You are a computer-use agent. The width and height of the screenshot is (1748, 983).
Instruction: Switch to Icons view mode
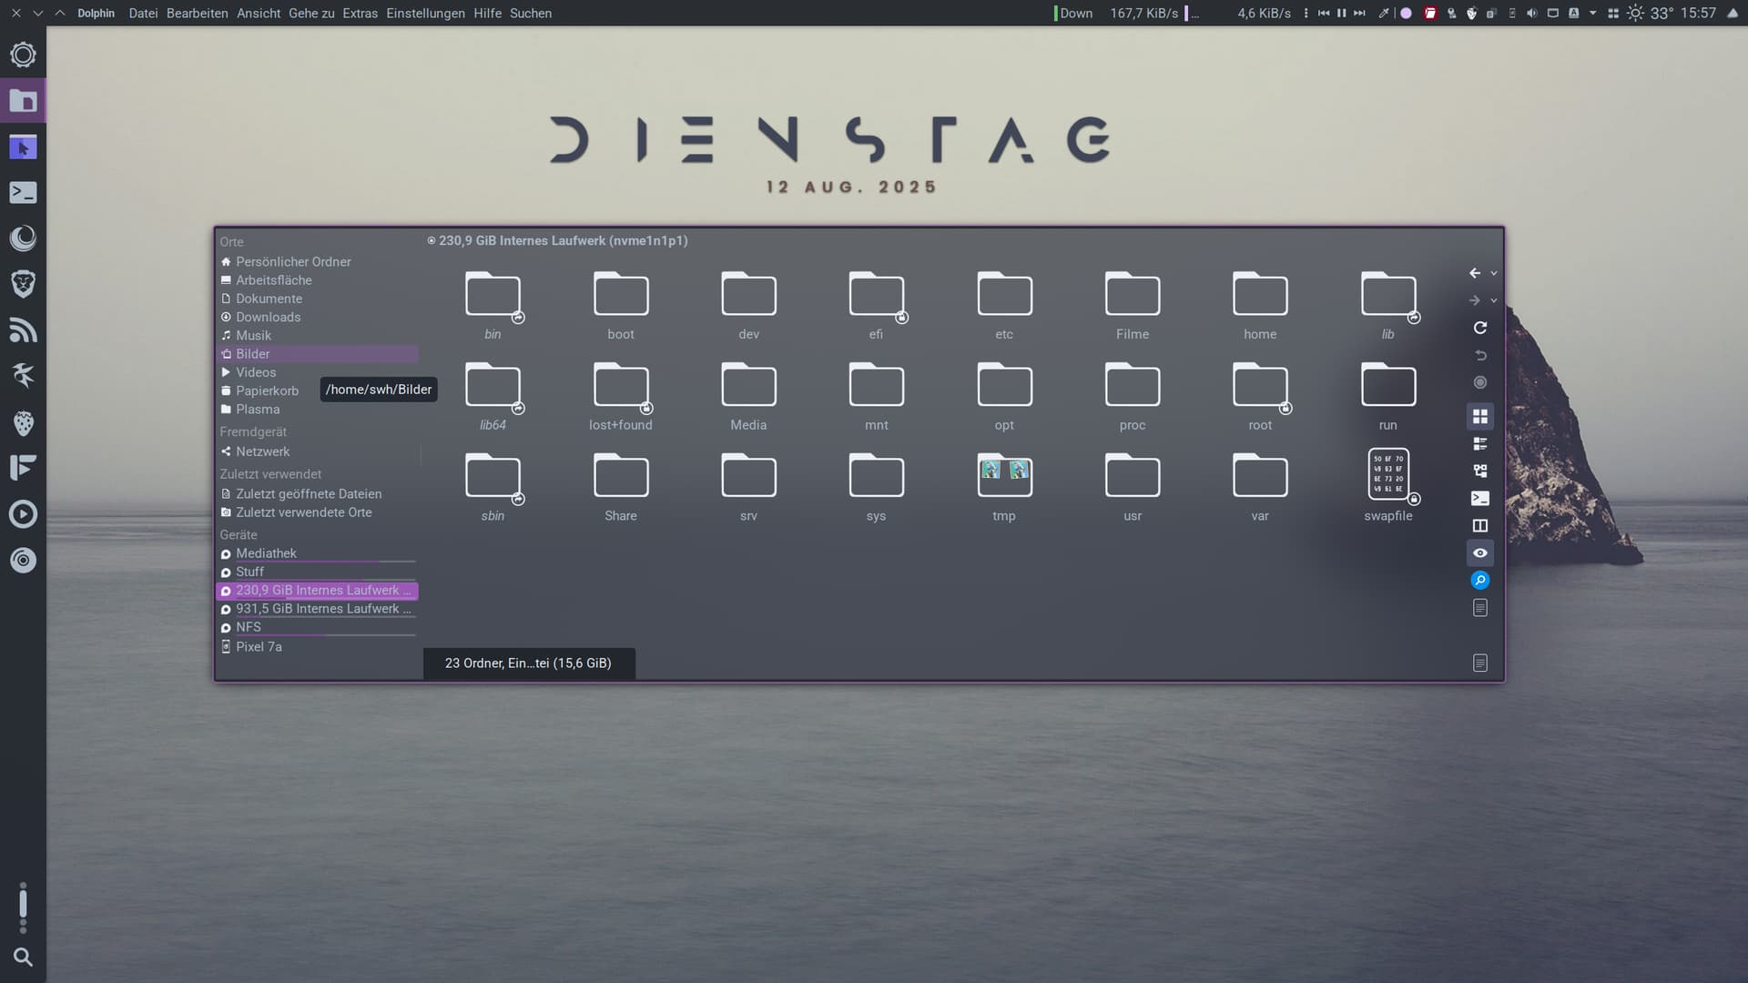[1480, 417]
